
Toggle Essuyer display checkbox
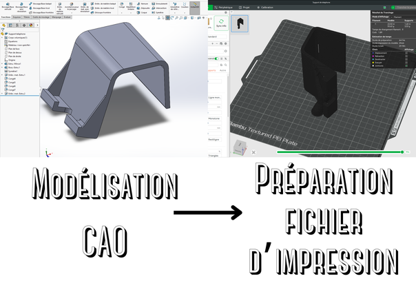pyautogui.click(x=406, y=63)
